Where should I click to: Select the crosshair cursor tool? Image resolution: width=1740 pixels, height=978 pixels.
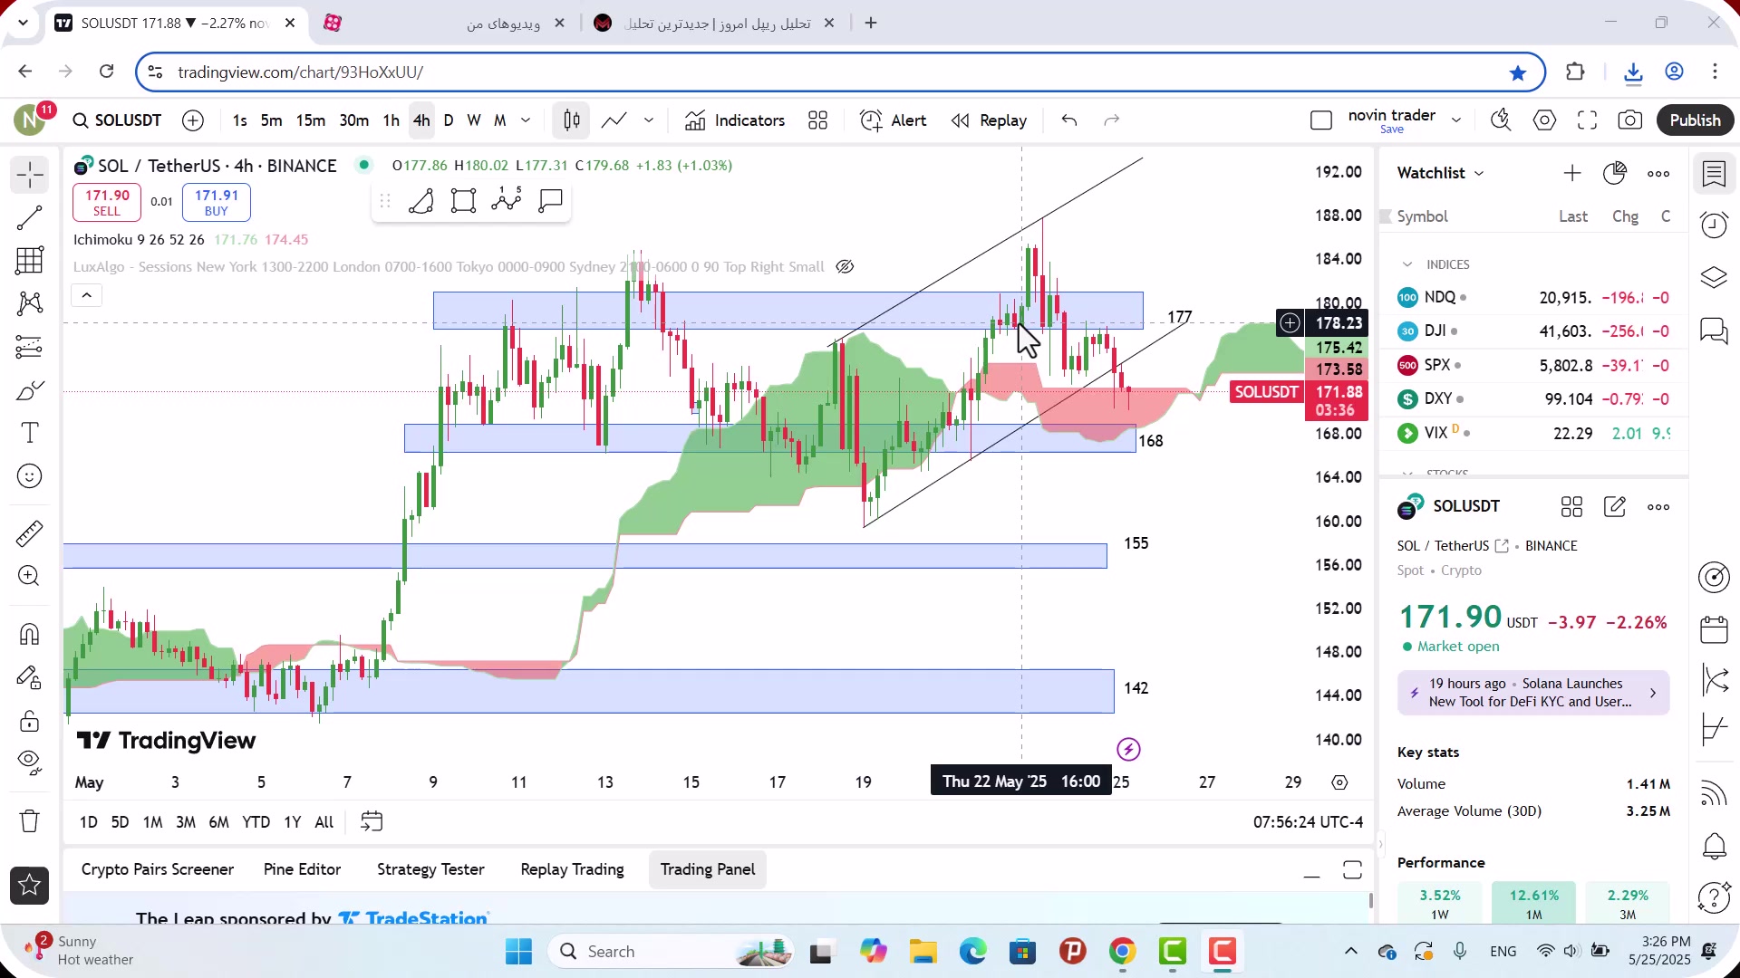[x=30, y=174]
